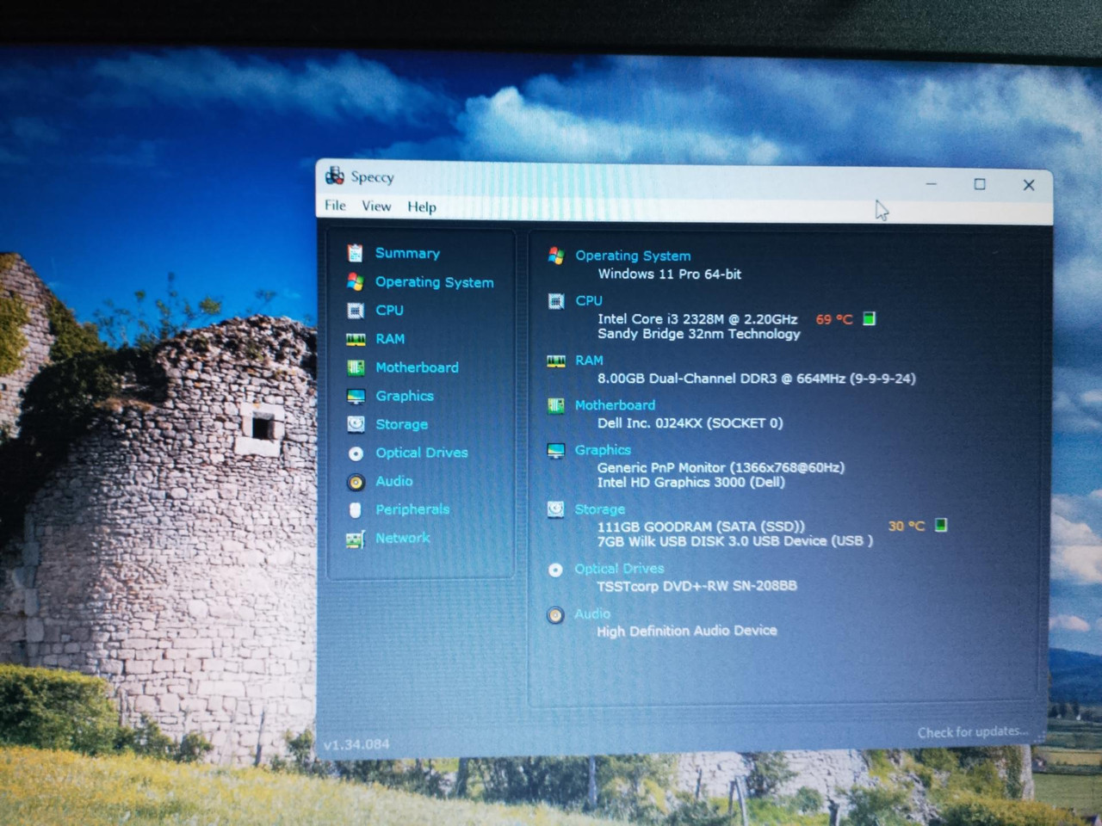Viewport: 1102px width, 826px height.
Task: Click the CPU temperature indicator beside 69 °C
Action: pyautogui.click(x=869, y=319)
